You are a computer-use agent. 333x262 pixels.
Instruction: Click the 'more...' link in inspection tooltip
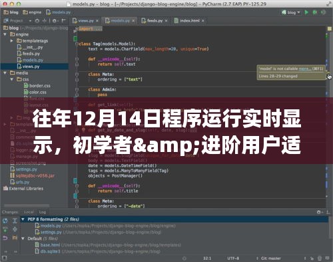[304, 69]
